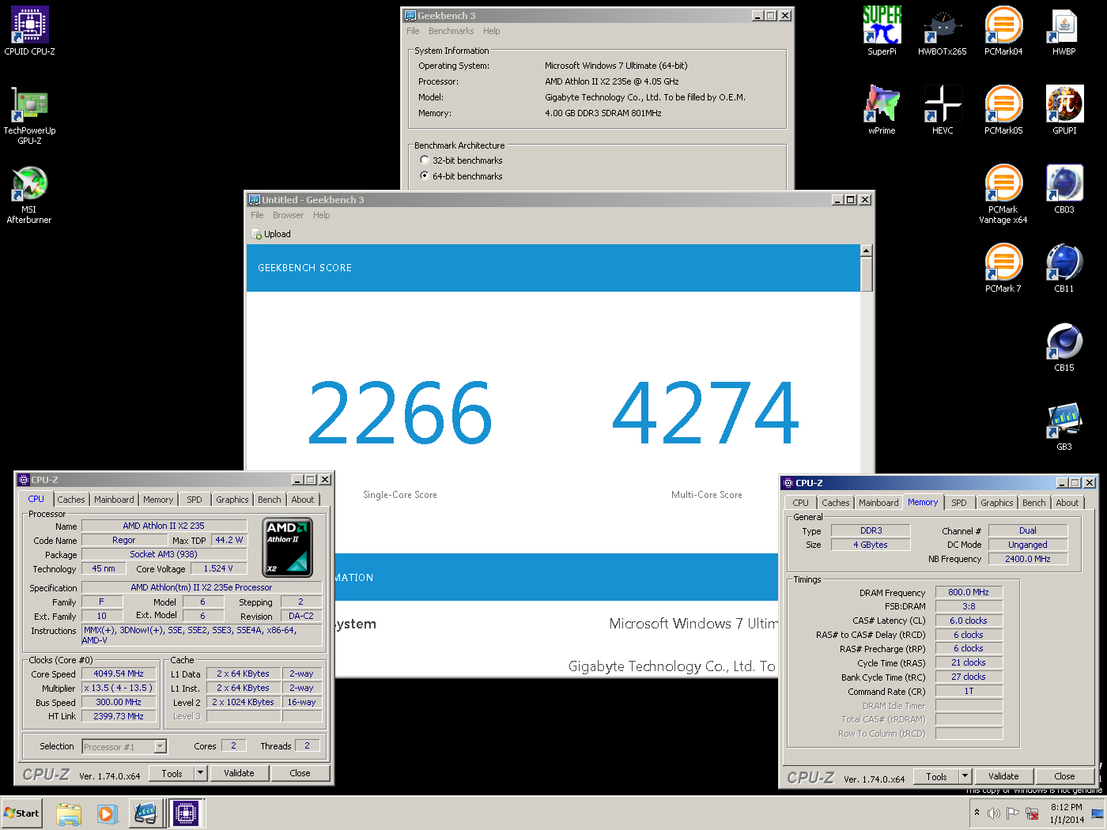
Task: Open Windows Explorer from the taskbar
Action: [x=69, y=813]
